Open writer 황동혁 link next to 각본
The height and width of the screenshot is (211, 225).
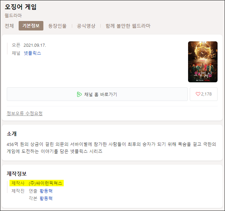46,198
